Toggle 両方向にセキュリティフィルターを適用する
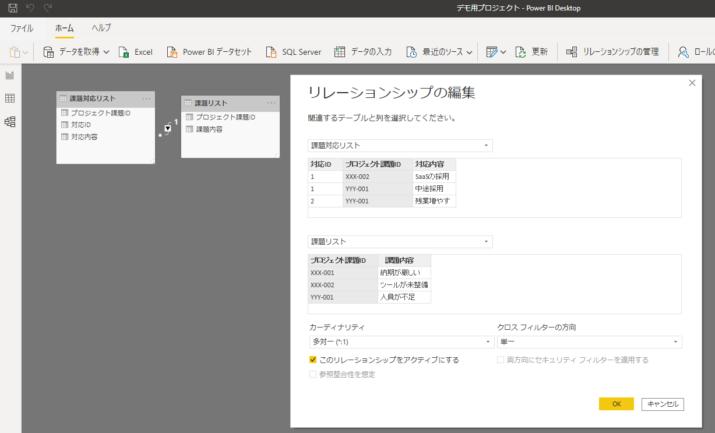 pos(499,360)
